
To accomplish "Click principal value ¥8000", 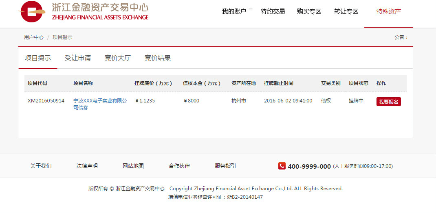I will [x=191, y=101].
